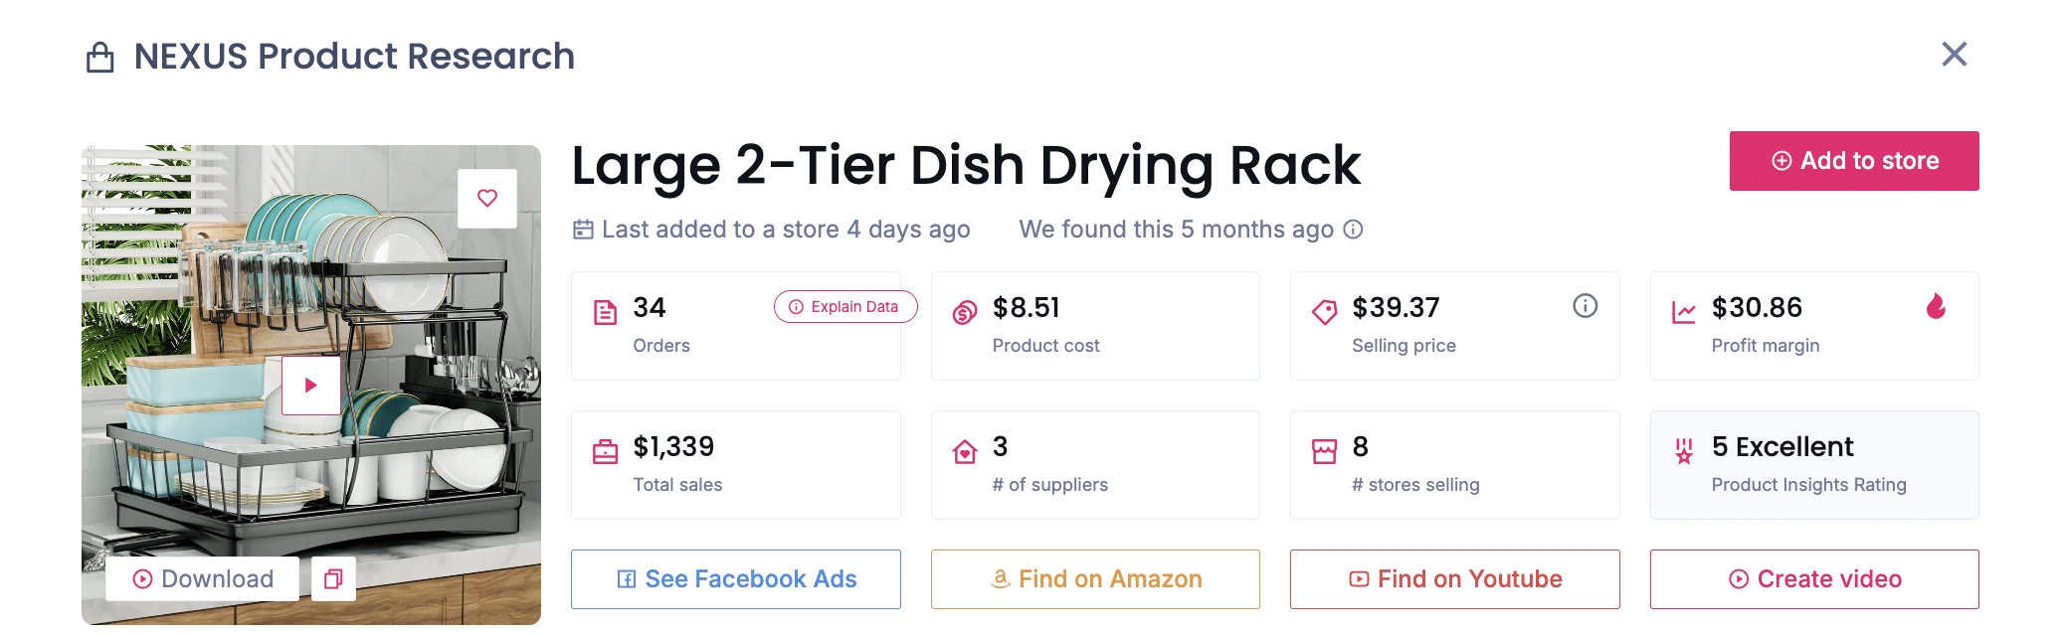Play the product video preview
2061x634 pixels.
coord(311,385)
